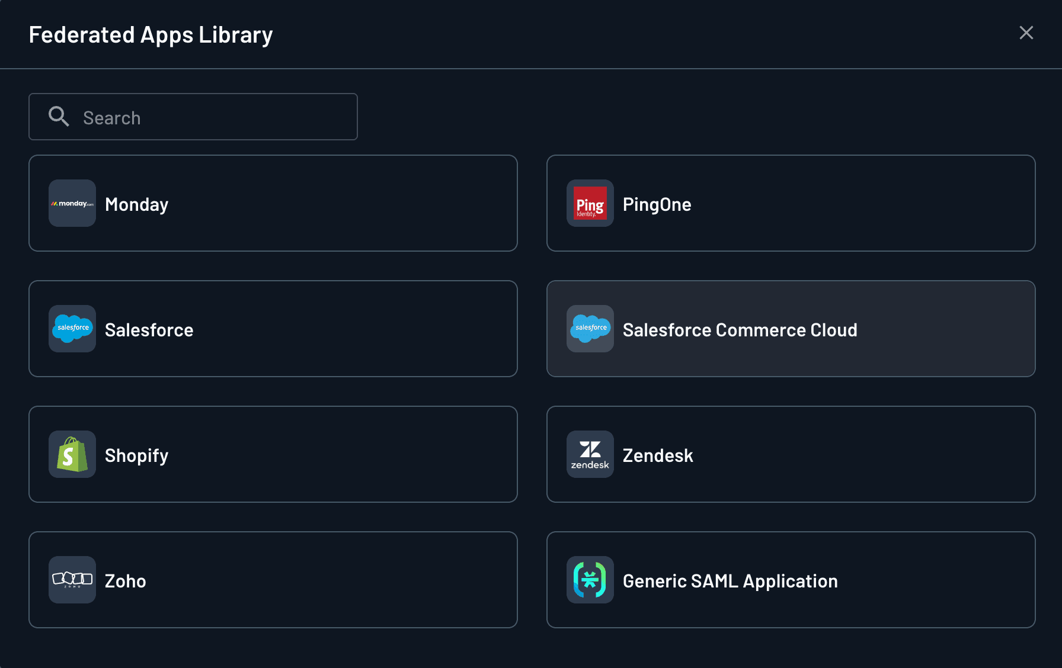Choose the Zoho app card
1062x668 pixels.
(273, 580)
